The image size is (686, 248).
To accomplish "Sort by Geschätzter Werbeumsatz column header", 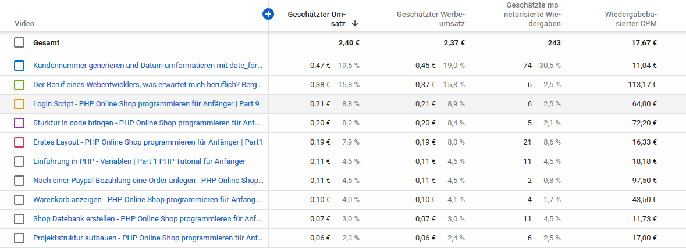I will click(430, 19).
